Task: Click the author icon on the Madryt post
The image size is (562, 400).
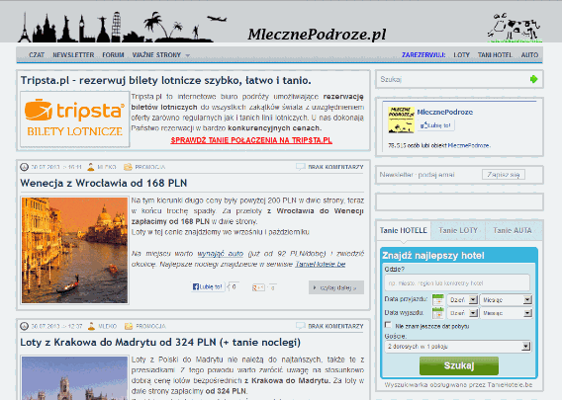Action: 91,326
